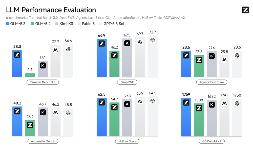Click the Anthropic icon in Agents' Last Exam chart
Viewport: 253px width, 151px height.
click(x=224, y=60)
